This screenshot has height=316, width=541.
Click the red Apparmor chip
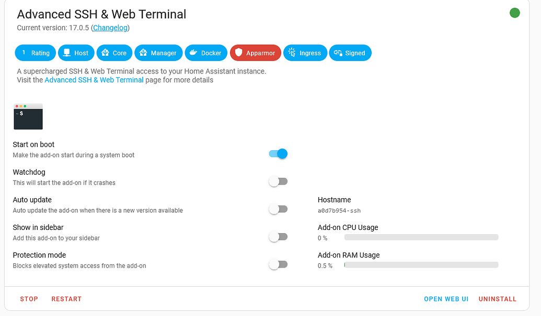[x=255, y=53]
